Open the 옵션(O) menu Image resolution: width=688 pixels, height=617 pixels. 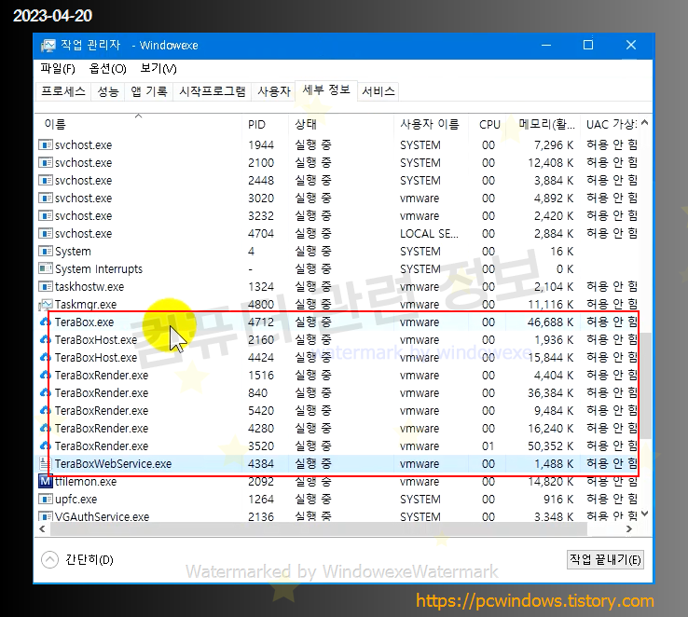(x=107, y=68)
